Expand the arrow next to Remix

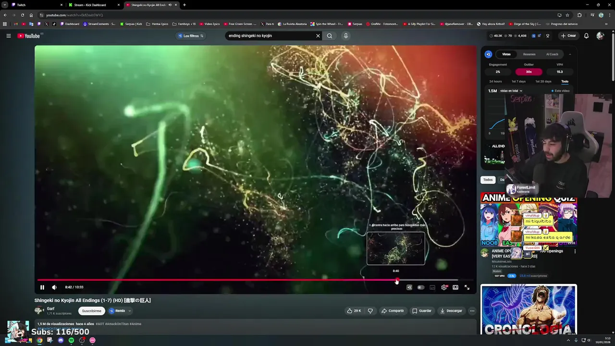130,311
